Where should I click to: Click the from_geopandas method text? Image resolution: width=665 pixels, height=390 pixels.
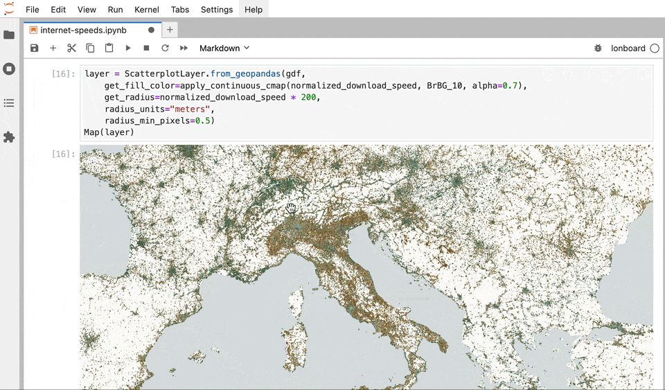pos(245,73)
